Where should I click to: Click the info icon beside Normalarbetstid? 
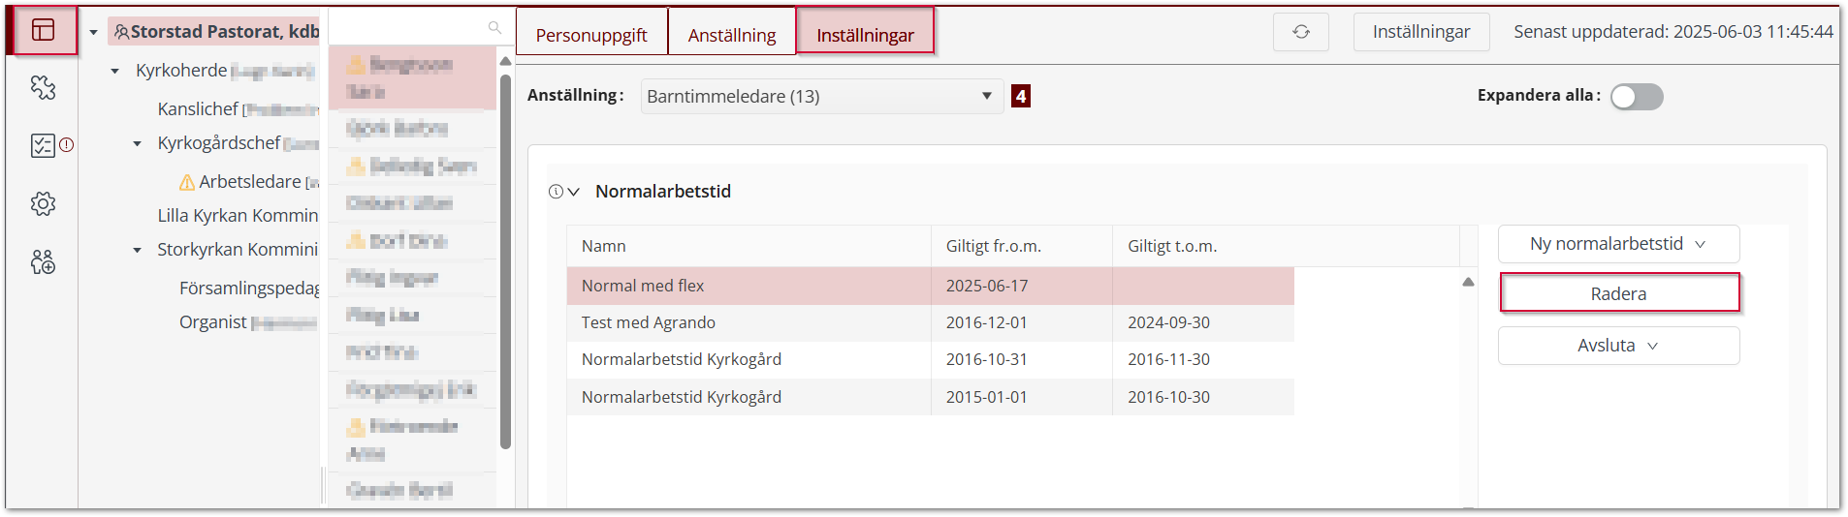point(556,192)
